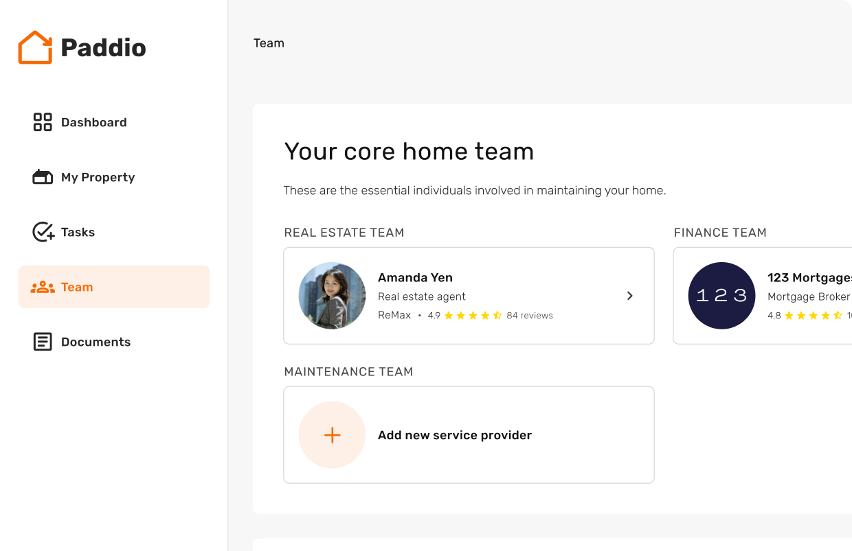Click the REAL ESTATE TEAM heading
The height and width of the screenshot is (551, 852).
[x=344, y=233]
